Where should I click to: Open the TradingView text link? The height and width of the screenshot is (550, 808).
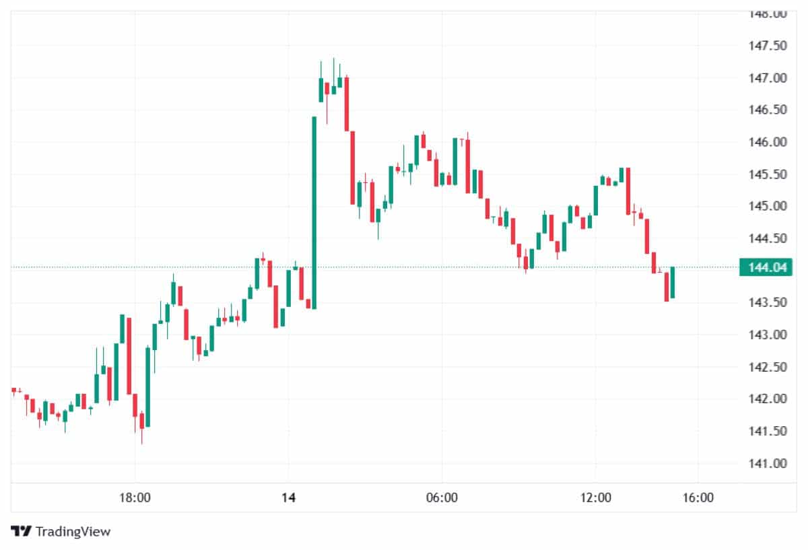pos(73,531)
